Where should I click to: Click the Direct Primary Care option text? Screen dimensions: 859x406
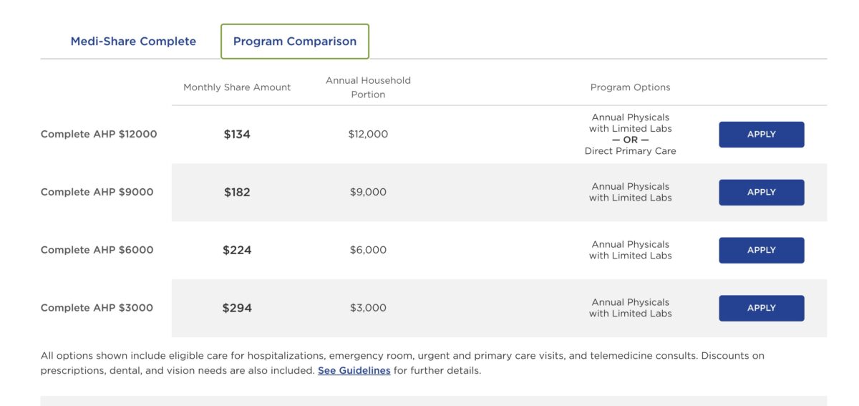pyautogui.click(x=631, y=151)
